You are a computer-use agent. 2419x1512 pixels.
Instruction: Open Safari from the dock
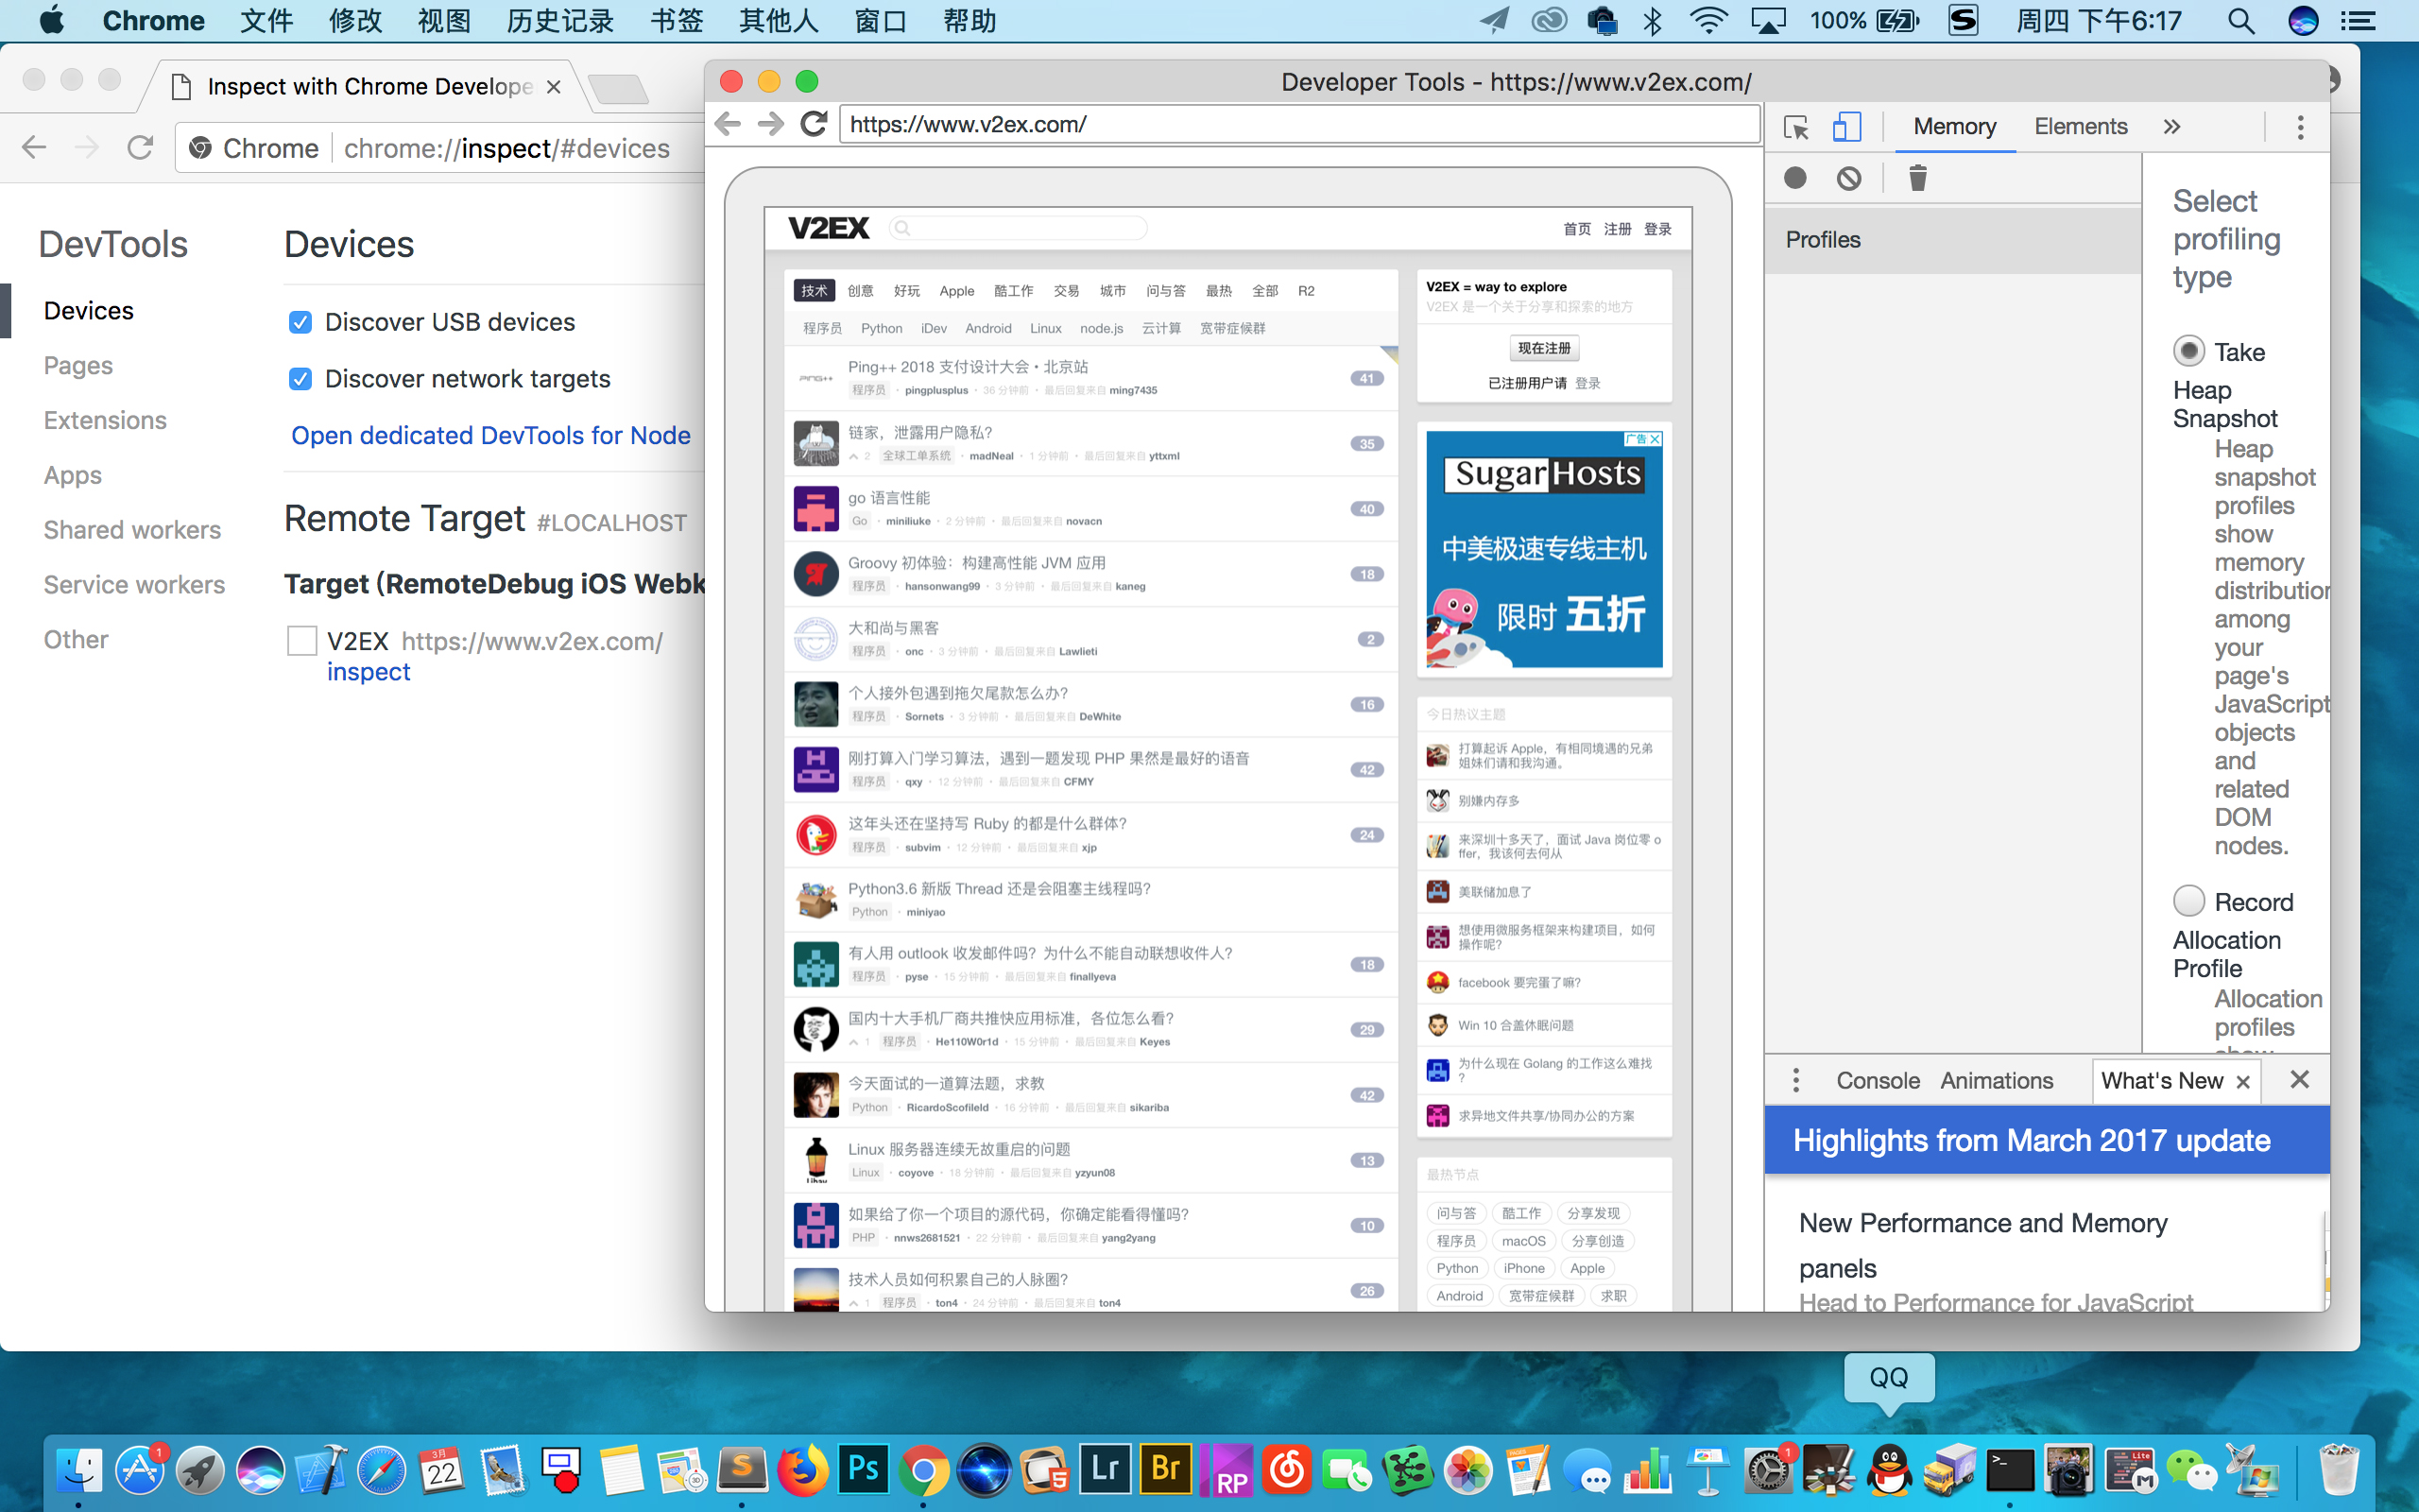coord(382,1471)
